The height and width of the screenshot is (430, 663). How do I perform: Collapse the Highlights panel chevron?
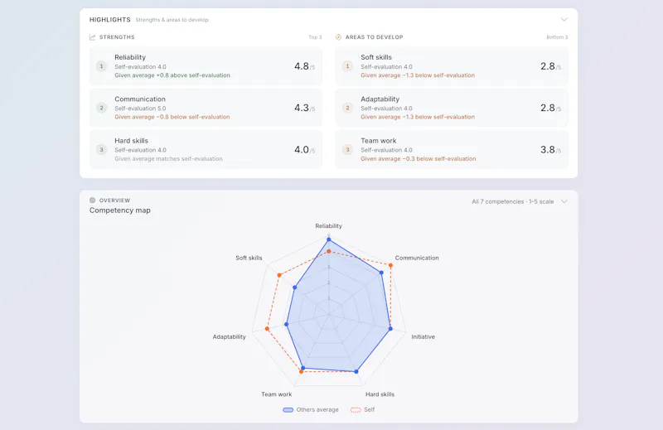coord(564,19)
